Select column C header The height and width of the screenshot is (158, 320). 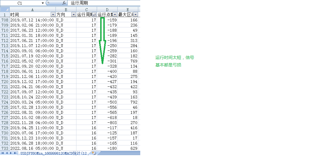(x=86, y=10)
